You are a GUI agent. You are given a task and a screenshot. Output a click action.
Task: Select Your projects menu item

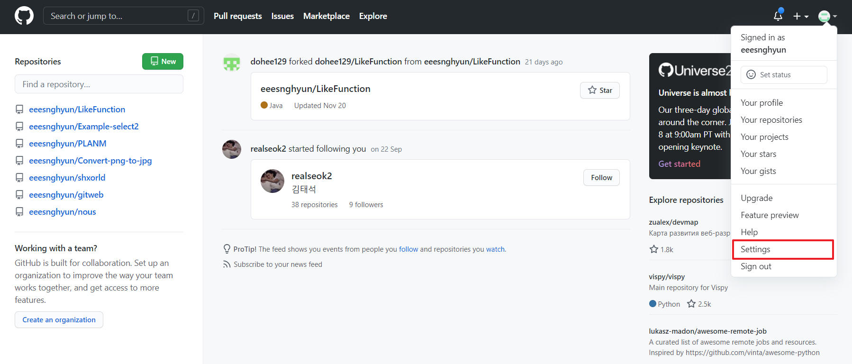point(784,137)
